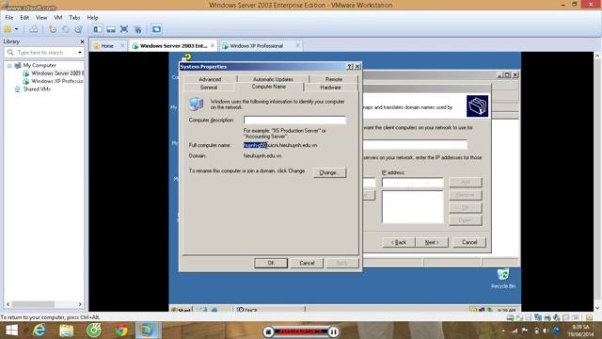Open the Automatic Updates tab
Screen dimensions: 602x339
(273, 79)
